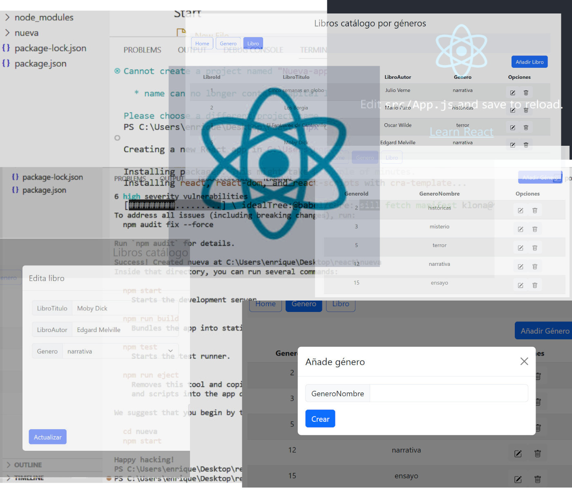572x490 pixels.
Task: Edit the misterio genre row
Action: click(x=521, y=229)
